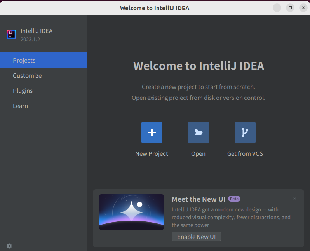Viewport: 310px width, 251px height.
Task: Click the Enable New UI button
Action: click(196, 236)
